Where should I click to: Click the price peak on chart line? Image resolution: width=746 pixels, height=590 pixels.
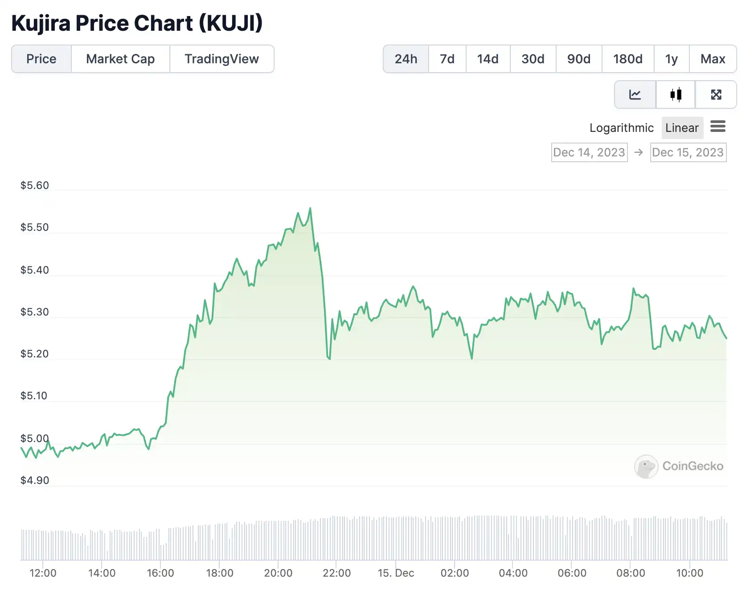pos(310,208)
